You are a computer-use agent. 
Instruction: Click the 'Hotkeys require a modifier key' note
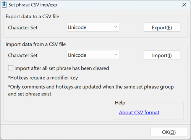43,78
